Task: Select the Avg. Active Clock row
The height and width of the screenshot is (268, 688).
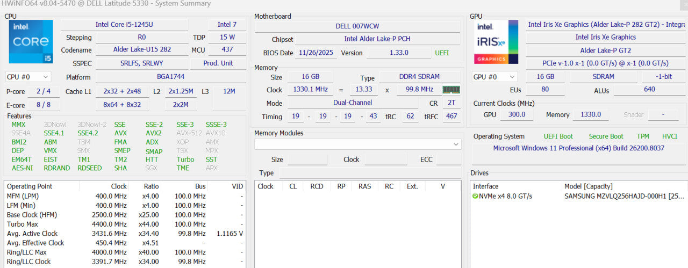Action: pyautogui.click(x=125, y=234)
